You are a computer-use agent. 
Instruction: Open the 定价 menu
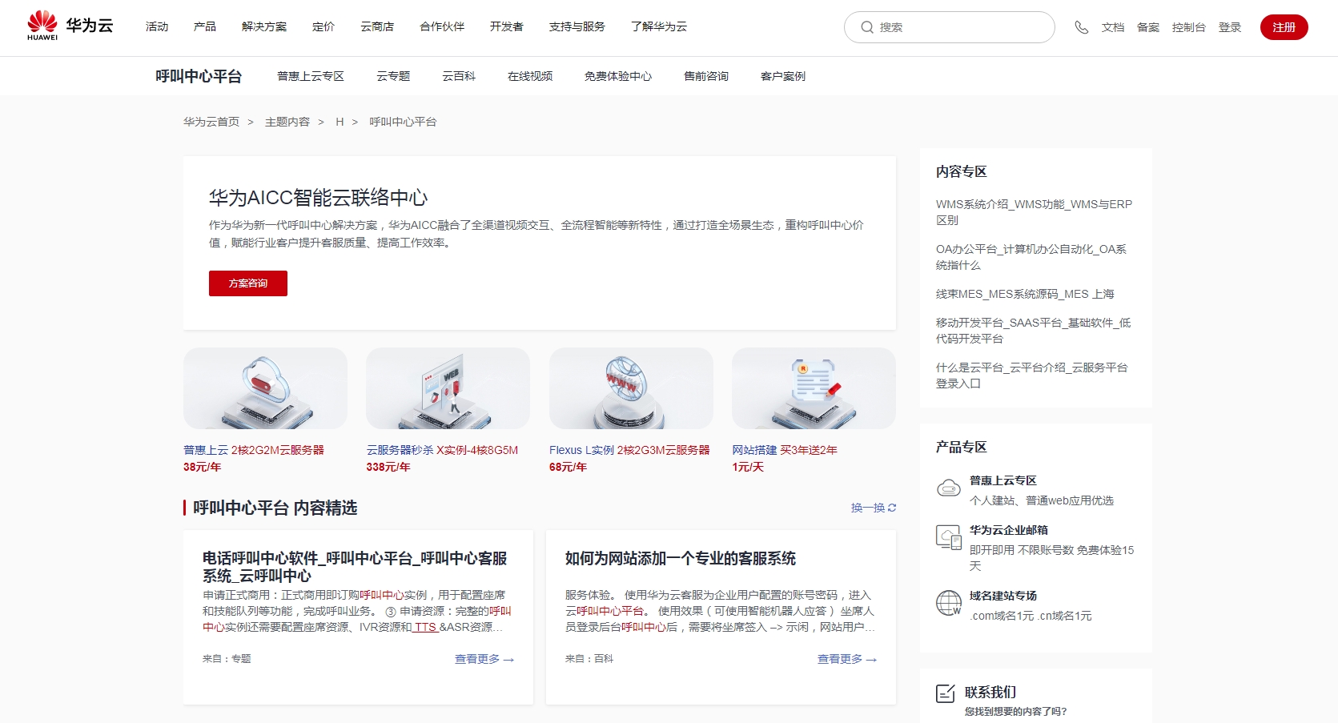[323, 26]
